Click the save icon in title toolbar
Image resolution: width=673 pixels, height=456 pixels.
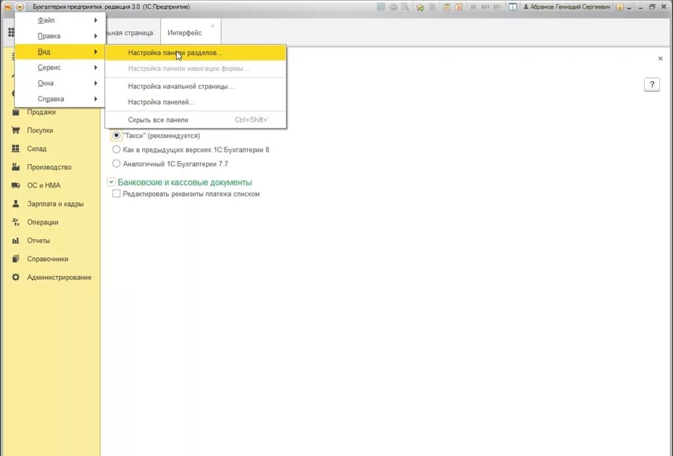coord(381,7)
